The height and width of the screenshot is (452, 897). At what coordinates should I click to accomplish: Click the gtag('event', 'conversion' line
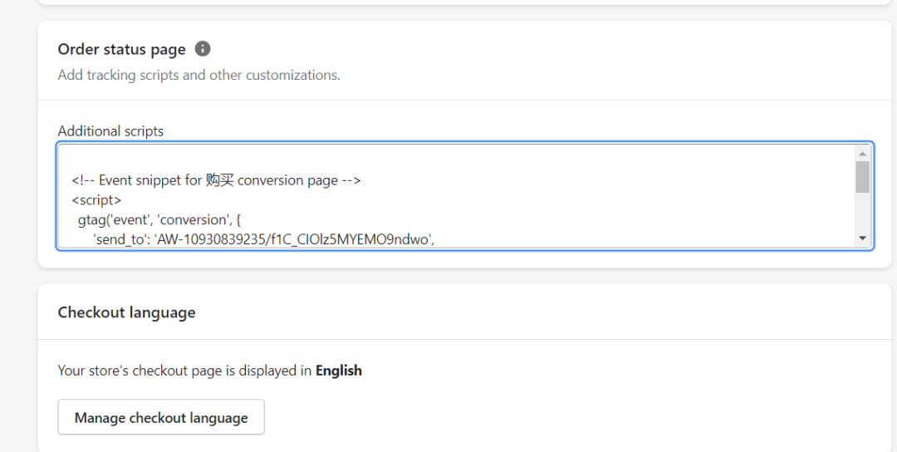pyautogui.click(x=159, y=219)
